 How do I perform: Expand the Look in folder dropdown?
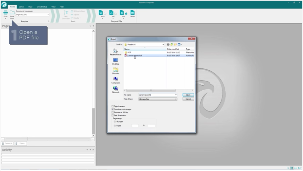(x=163, y=45)
